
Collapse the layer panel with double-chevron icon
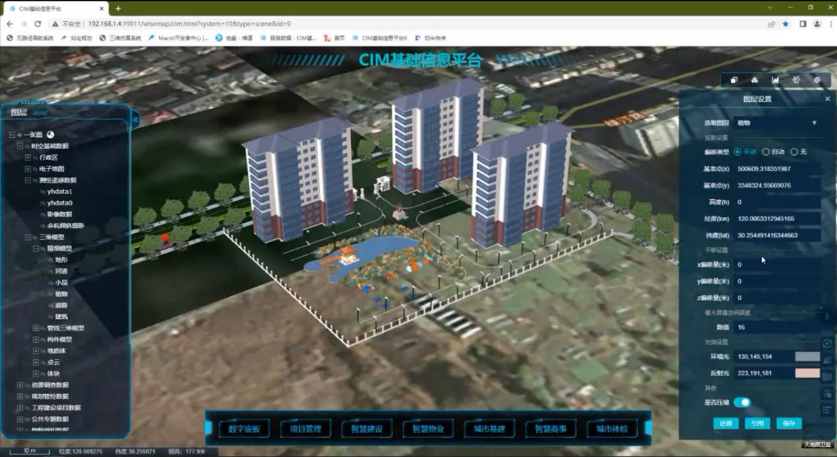(x=135, y=120)
